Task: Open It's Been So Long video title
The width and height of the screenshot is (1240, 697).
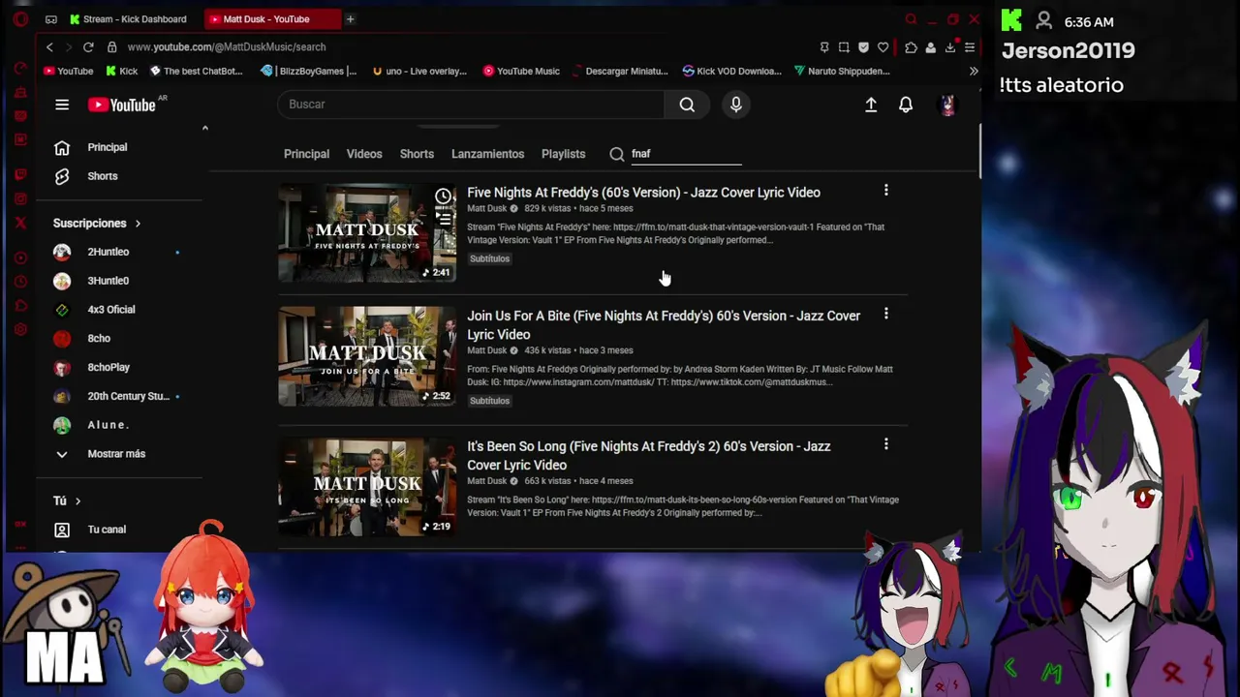Action: pos(648,455)
